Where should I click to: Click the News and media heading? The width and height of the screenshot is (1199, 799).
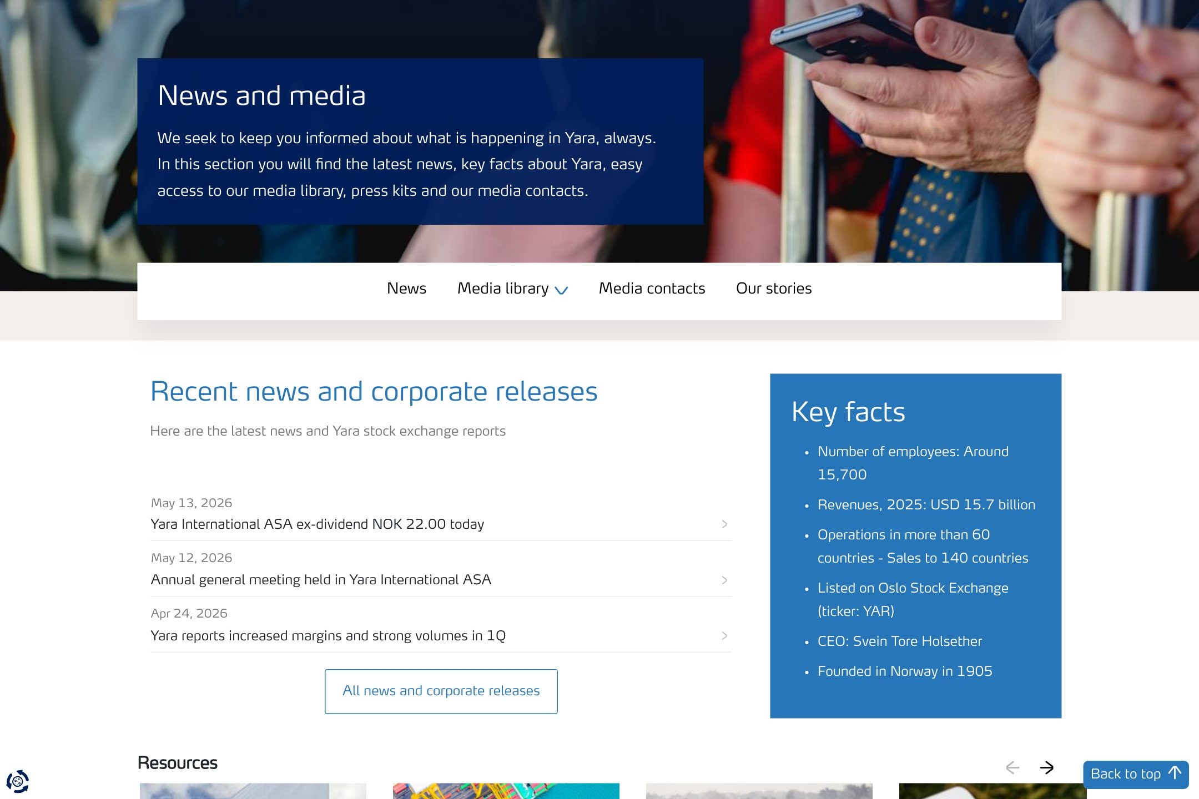tap(261, 95)
